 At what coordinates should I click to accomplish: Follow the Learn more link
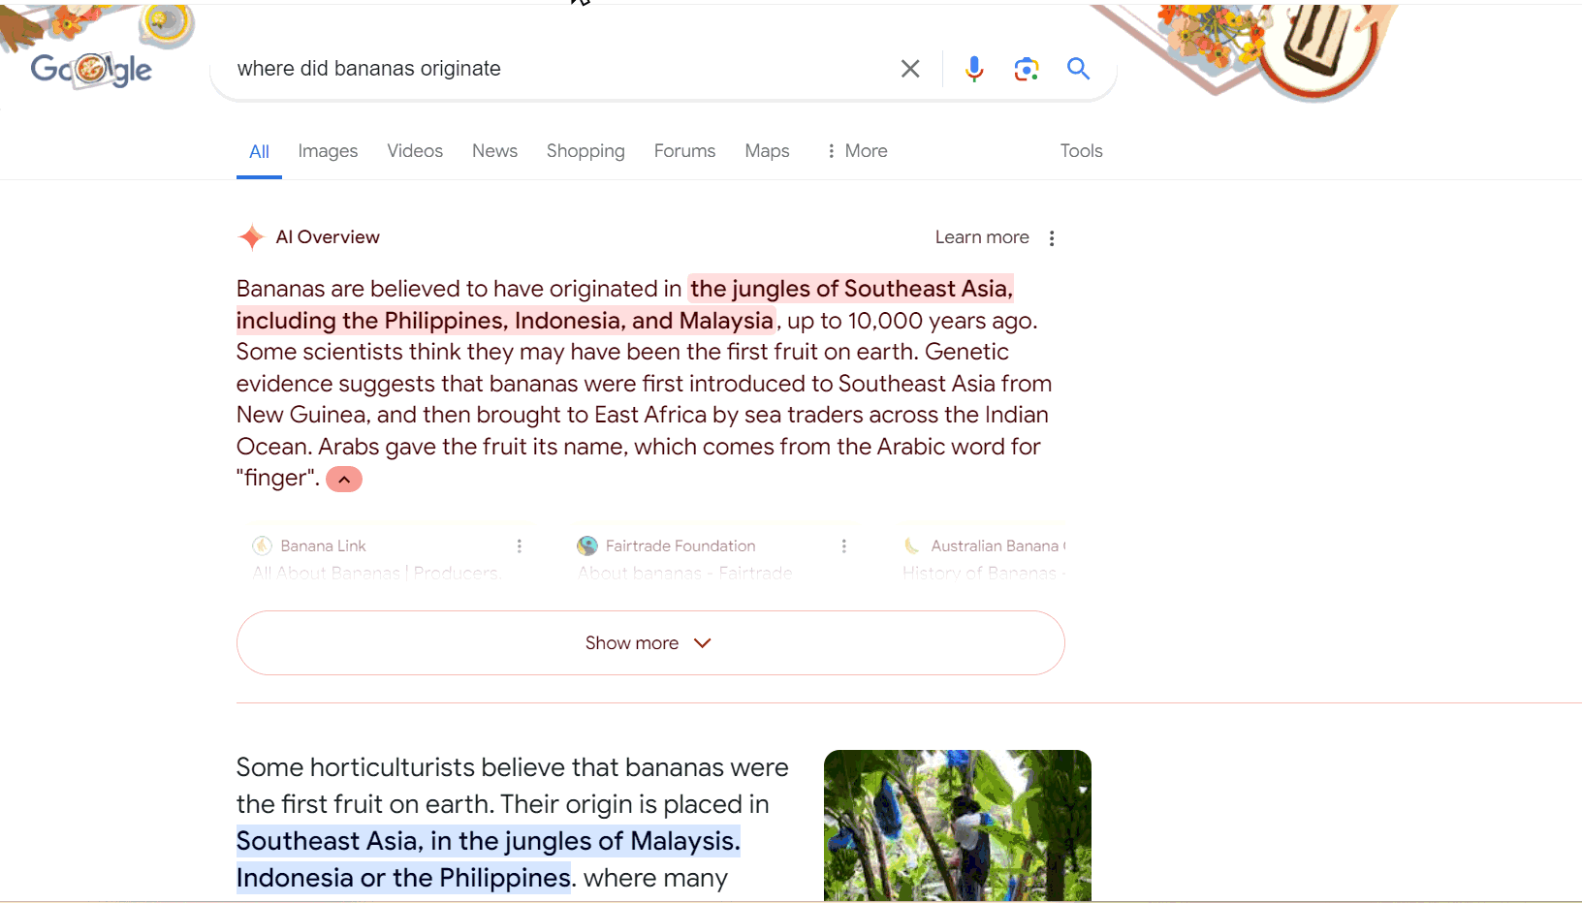[982, 237]
